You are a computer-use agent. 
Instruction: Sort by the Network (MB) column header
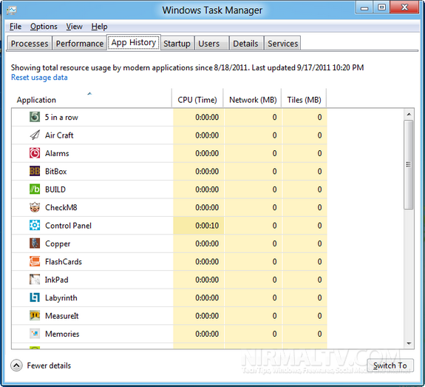(x=253, y=98)
